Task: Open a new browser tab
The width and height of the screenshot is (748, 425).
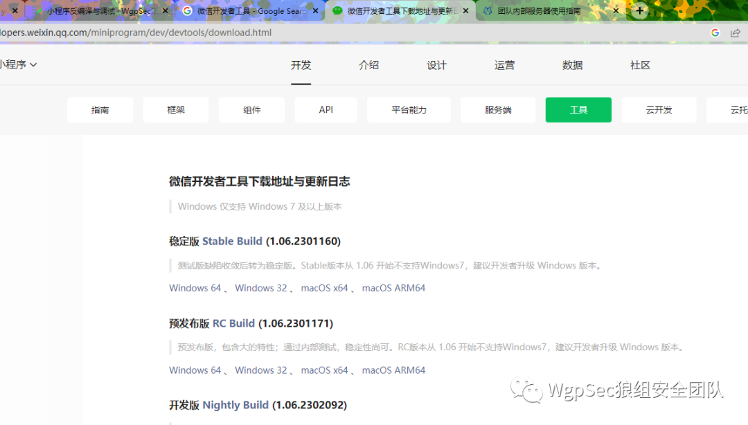Action: coord(640,10)
